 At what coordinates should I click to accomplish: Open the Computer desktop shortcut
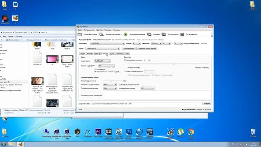tap(46, 131)
